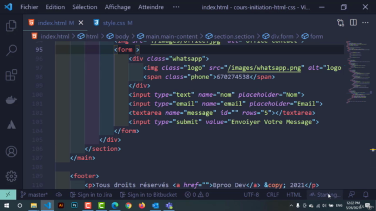Viewport: 376px width, 211px height.
Task: Click the <footer> tag on line 109
Action: click(85, 176)
